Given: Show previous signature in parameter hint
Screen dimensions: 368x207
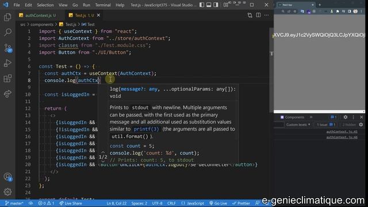Looking at the screenshot, I should pos(103,152).
